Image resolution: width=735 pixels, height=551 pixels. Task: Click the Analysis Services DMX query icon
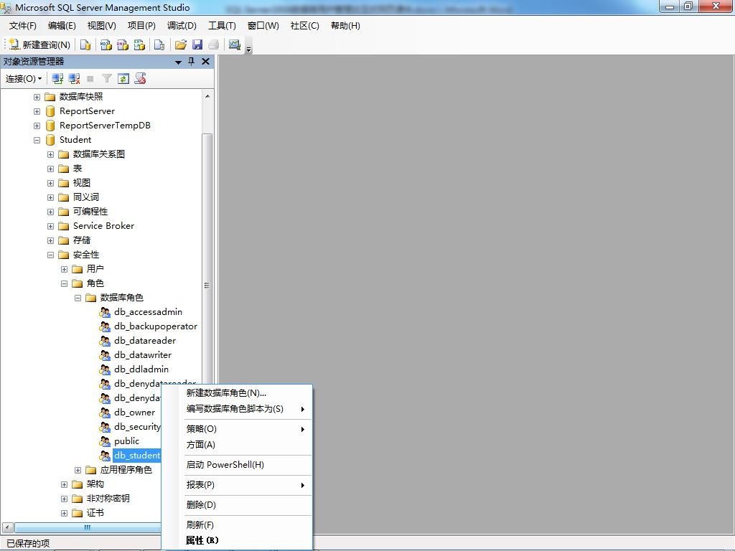(x=123, y=44)
